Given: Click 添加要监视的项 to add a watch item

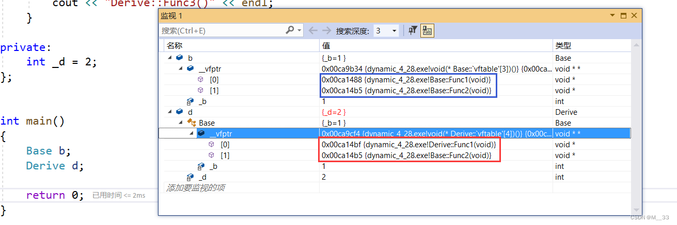Looking at the screenshot, I should [x=196, y=188].
